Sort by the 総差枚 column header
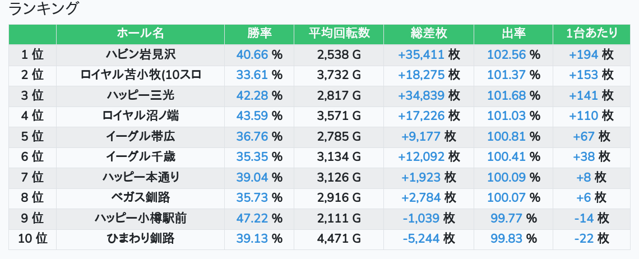The height and width of the screenshot is (259, 639). click(429, 34)
